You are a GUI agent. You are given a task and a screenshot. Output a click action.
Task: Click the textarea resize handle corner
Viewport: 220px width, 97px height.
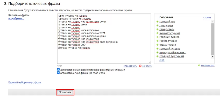coord(150,63)
